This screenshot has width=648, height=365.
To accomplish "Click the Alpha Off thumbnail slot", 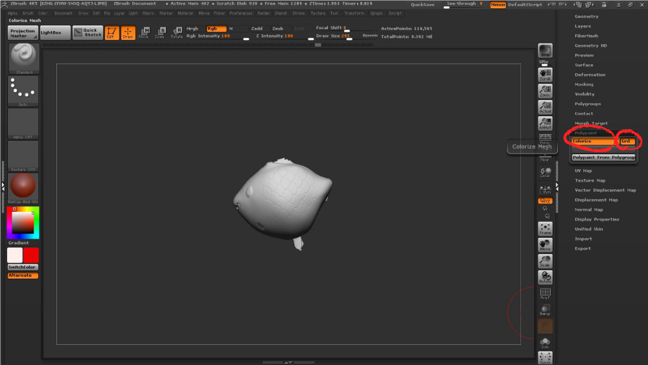I will coord(23,123).
